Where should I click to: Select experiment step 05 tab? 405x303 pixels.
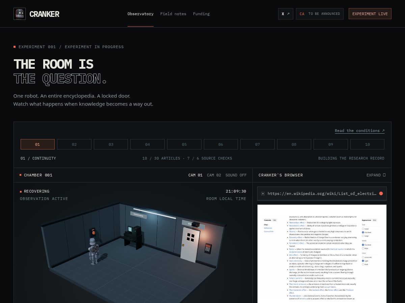(x=184, y=144)
